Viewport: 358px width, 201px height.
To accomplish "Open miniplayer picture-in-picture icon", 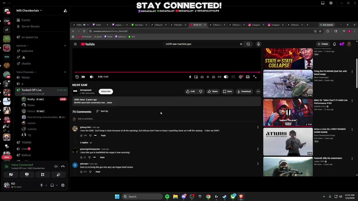I will [x=196, y=77].
